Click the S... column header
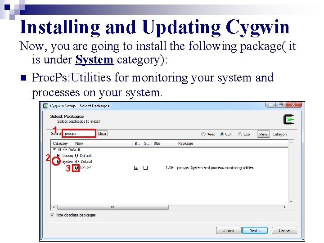This screenshot has height=243, width=324. [147, 144]
